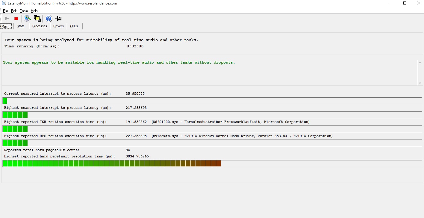Click the hard pagefault count value 94

[128, 150]
